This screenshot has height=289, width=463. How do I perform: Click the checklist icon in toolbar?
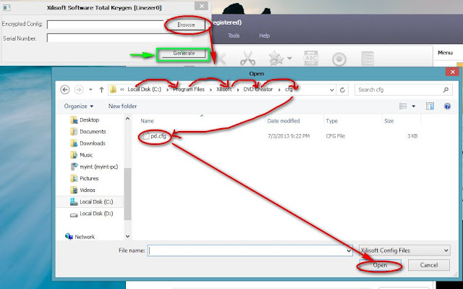pyautogui.click(x=368, y=58)
